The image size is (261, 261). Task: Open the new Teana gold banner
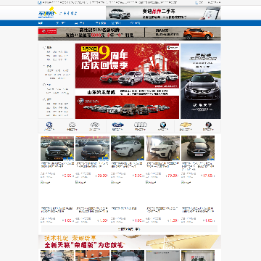[x=129, y=241]
